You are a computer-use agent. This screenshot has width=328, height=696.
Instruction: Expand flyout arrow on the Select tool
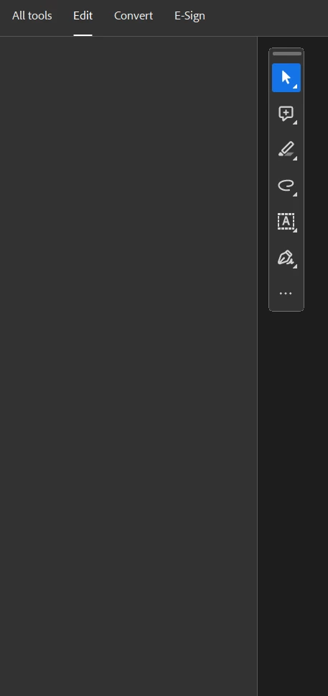tap(295, 86)
